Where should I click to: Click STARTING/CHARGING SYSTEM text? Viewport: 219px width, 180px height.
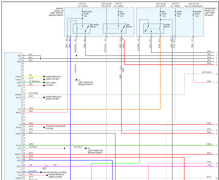pos(56,127)
